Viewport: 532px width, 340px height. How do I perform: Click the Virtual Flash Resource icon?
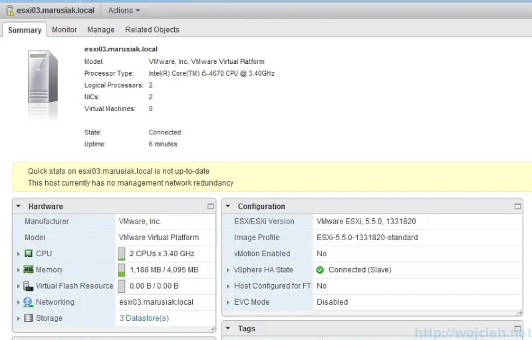coord(28,285)
